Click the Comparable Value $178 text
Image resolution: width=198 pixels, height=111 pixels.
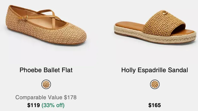click(46, 97)
